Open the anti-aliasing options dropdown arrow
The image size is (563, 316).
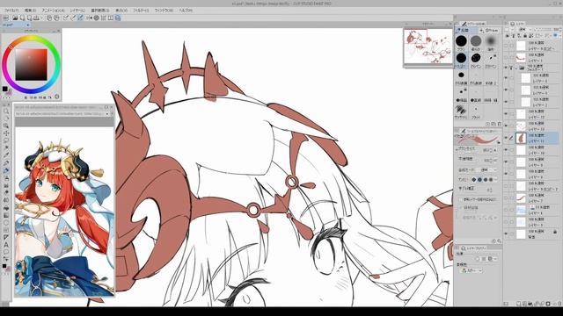[x=496, y=179]
